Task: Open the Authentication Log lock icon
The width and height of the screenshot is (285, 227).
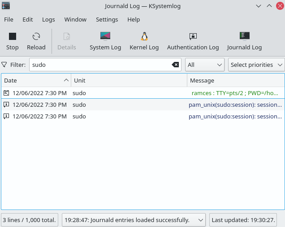Action: (x=193, y=36)
